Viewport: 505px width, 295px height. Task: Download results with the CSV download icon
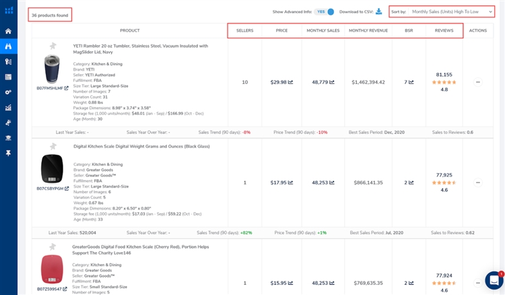(x=378, y=11)
